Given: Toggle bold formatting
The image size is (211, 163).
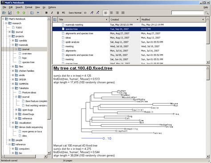Looking at the screenshot, I should coord(46,13).
